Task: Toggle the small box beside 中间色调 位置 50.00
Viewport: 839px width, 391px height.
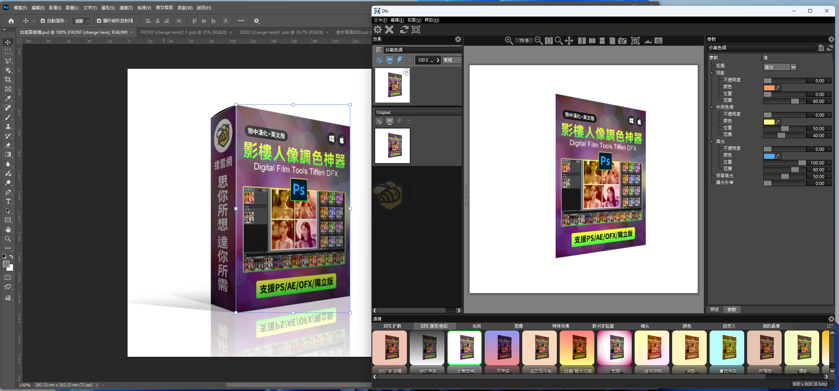Action: pyautogui.click(x=829, y=129)
